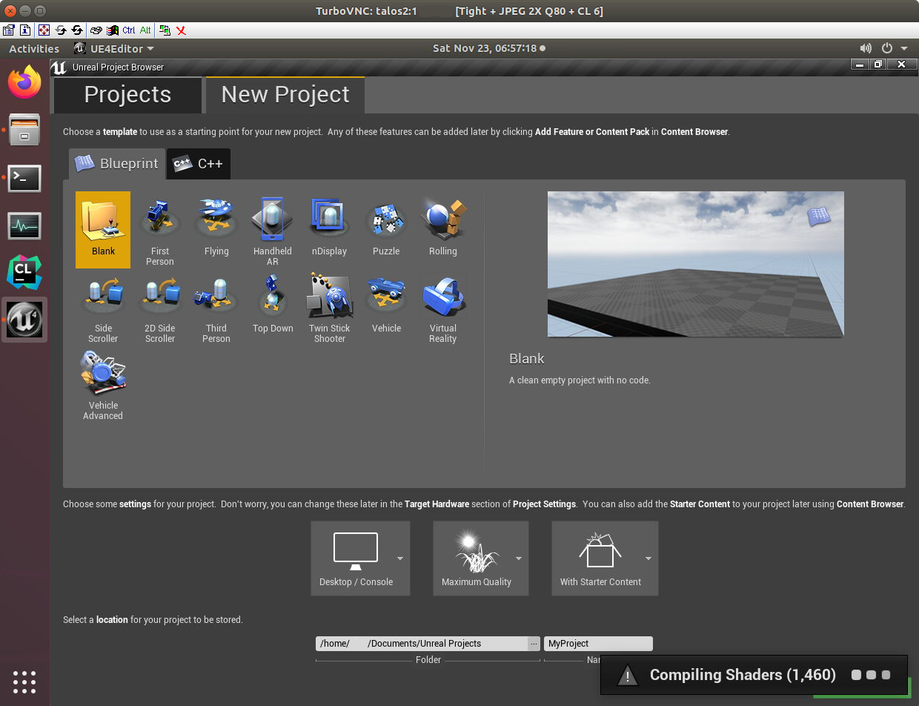Toggle the Ctrl key in TurboVNC toolbar

tap(129, 30)
